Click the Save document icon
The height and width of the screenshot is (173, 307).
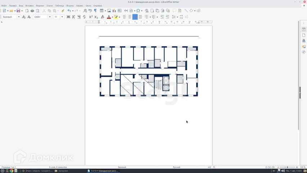click(x=18, y=11)
